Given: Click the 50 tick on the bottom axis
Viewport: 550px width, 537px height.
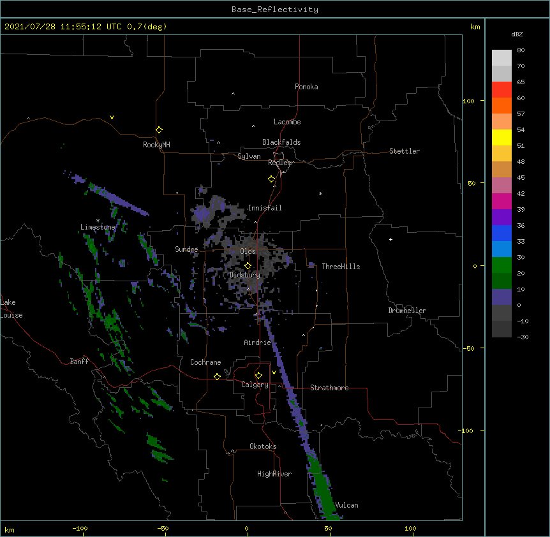Looking at the screenshot, I should pyautogui.click(x=328, y=528).
